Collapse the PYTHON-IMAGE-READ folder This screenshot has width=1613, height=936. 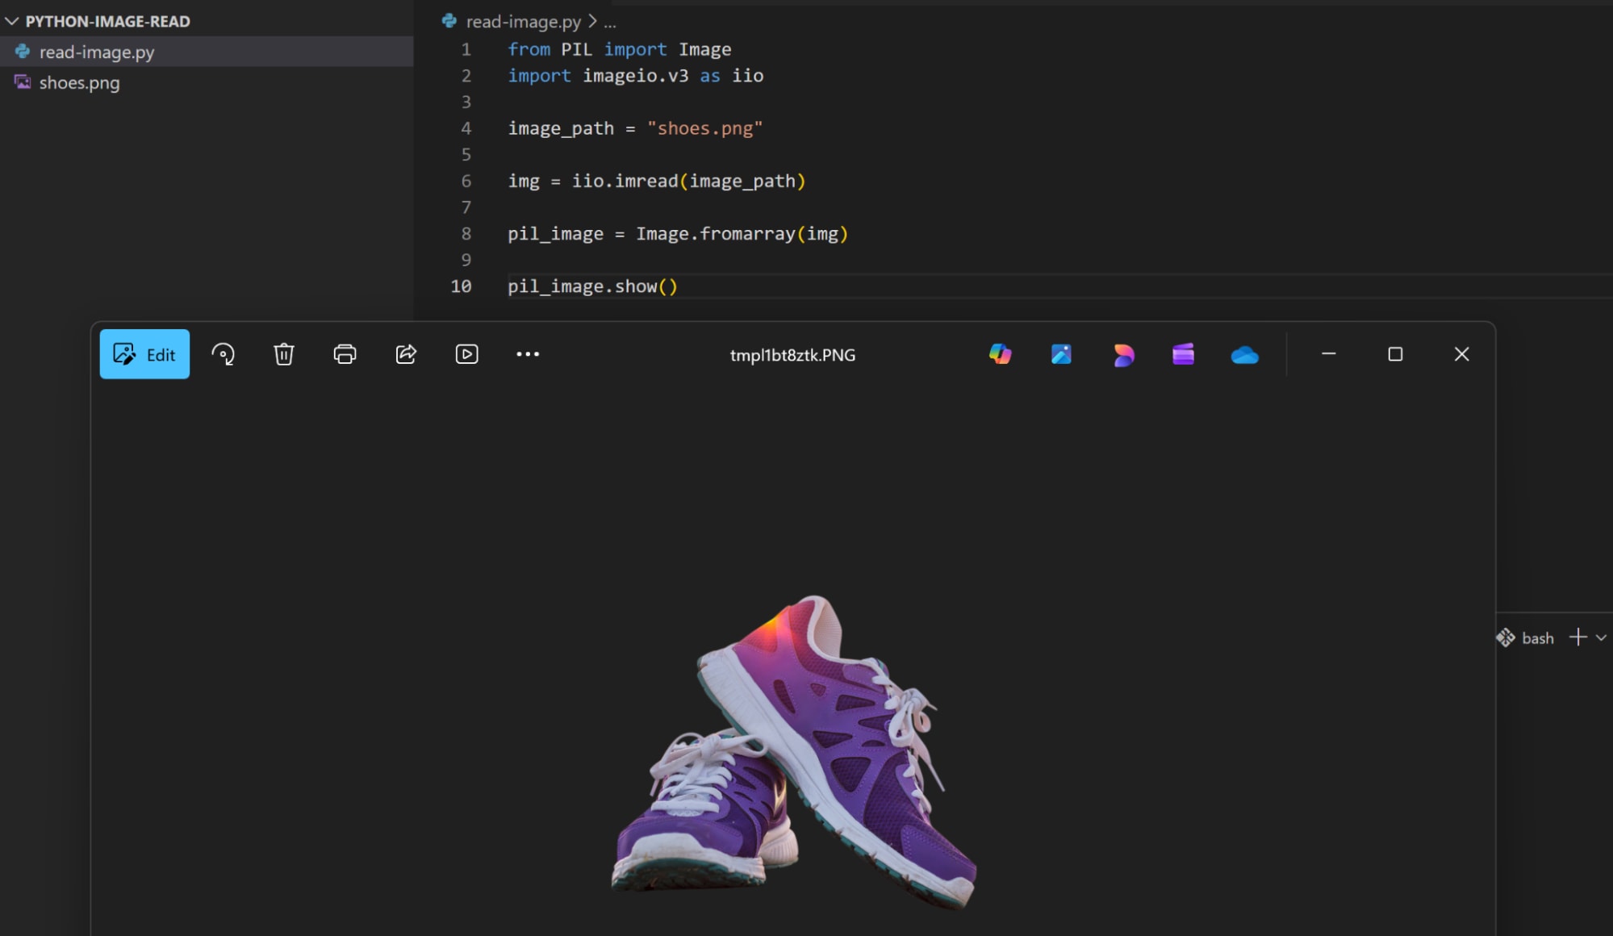click(x=12, y=22)
